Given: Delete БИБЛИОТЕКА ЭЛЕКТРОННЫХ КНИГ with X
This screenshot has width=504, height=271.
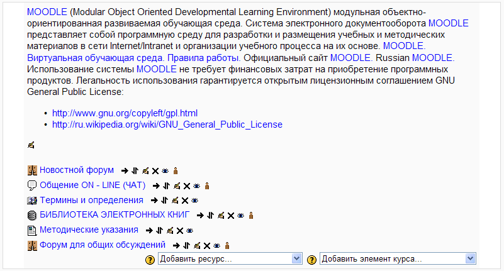Looking at the screenshot, I should click(231, 216).
